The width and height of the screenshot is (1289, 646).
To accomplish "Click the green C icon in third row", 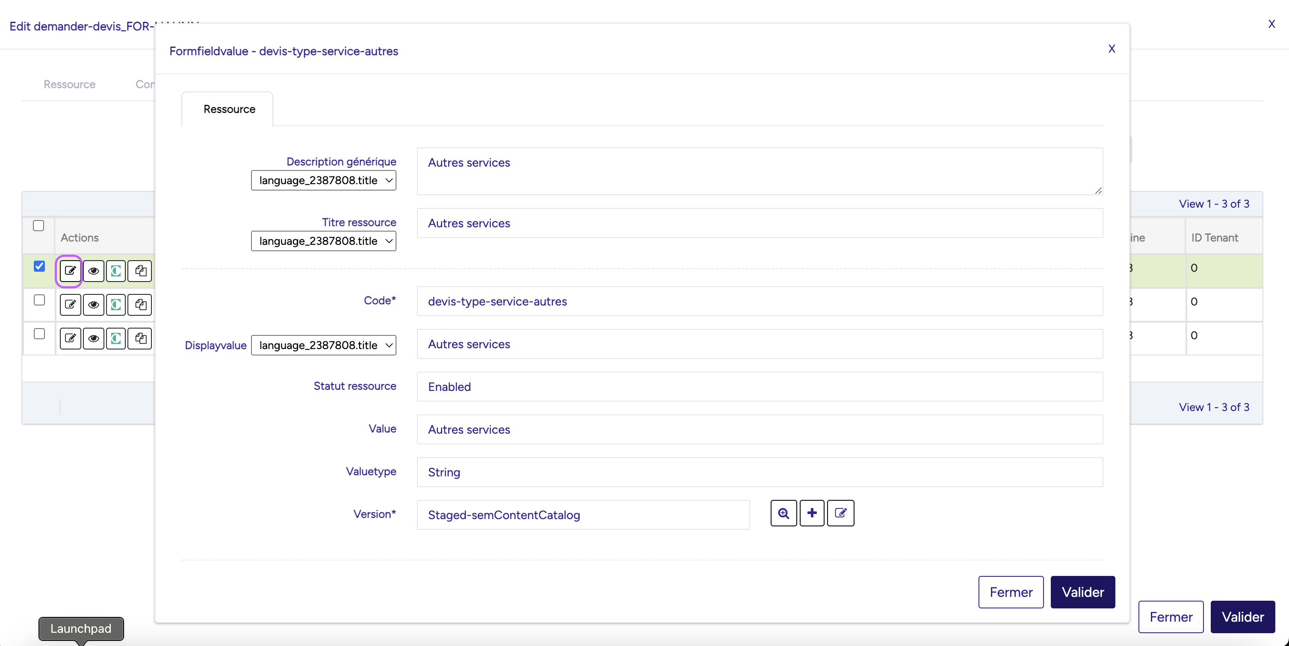I will pyautogui.click(x=116, y=338).
